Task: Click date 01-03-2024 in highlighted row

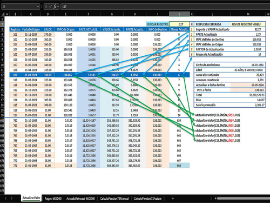Action: point(31,75)
